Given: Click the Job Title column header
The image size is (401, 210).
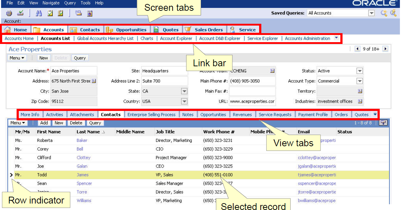Looking at the screenshot, I should 165,132.
